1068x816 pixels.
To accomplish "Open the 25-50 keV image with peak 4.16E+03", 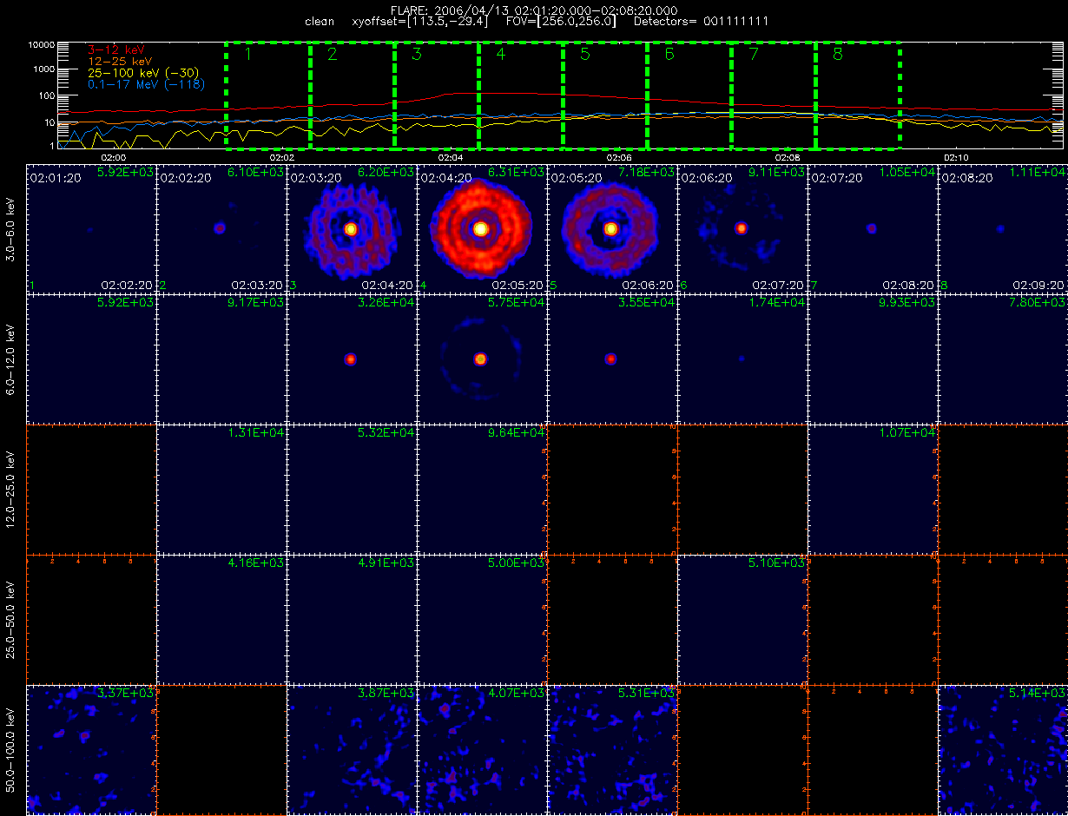I will [x=221, y=619].
